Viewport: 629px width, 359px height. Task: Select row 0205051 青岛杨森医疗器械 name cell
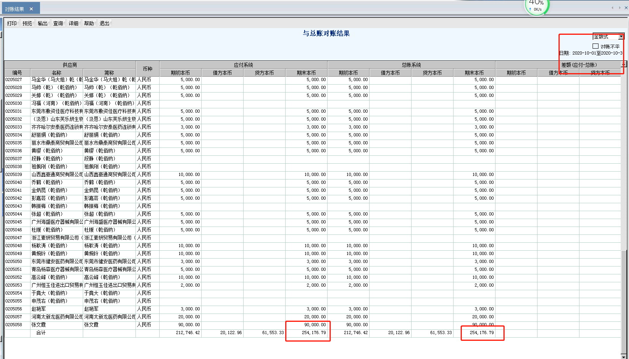(57, 269)
